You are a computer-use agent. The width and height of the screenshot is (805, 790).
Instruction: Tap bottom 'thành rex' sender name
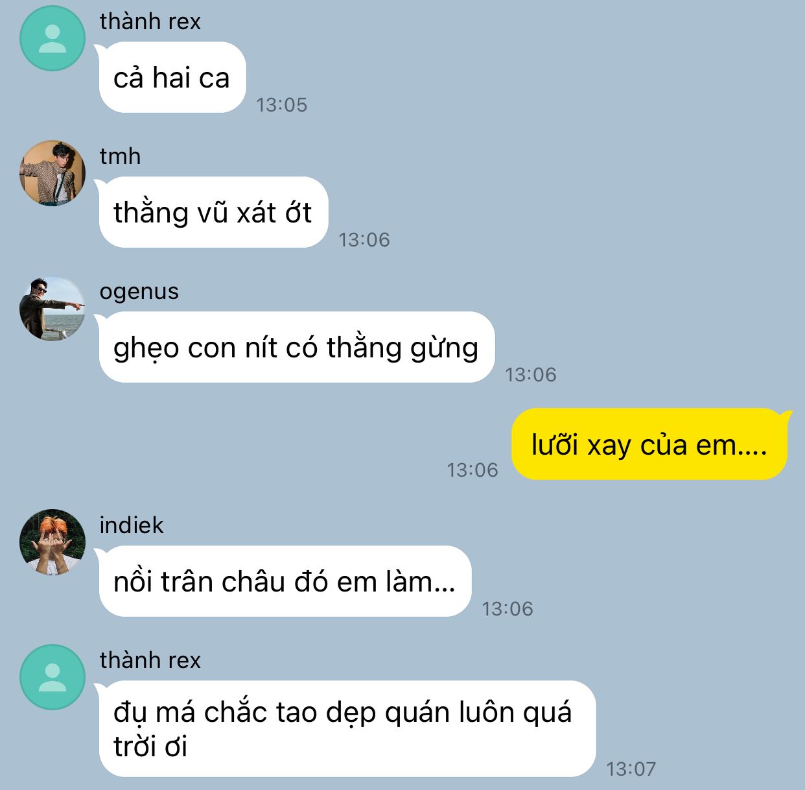(x=150, y=660)
